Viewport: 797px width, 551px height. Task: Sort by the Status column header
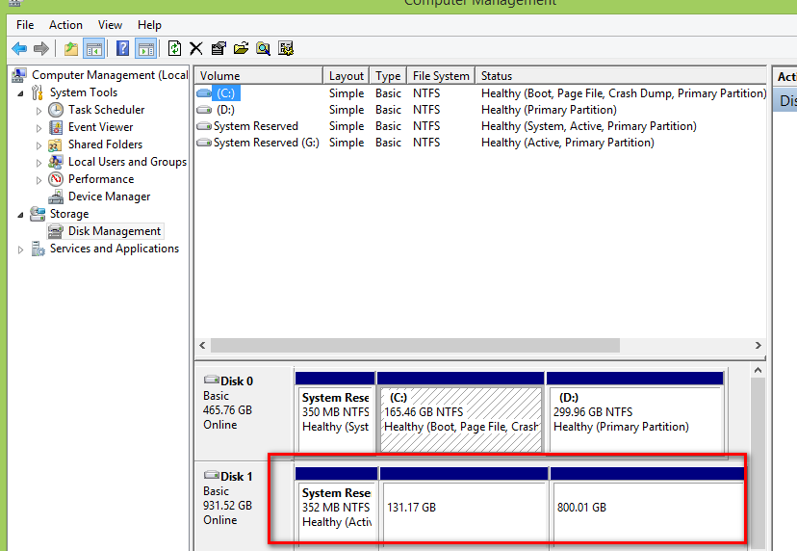pos(621,76)
